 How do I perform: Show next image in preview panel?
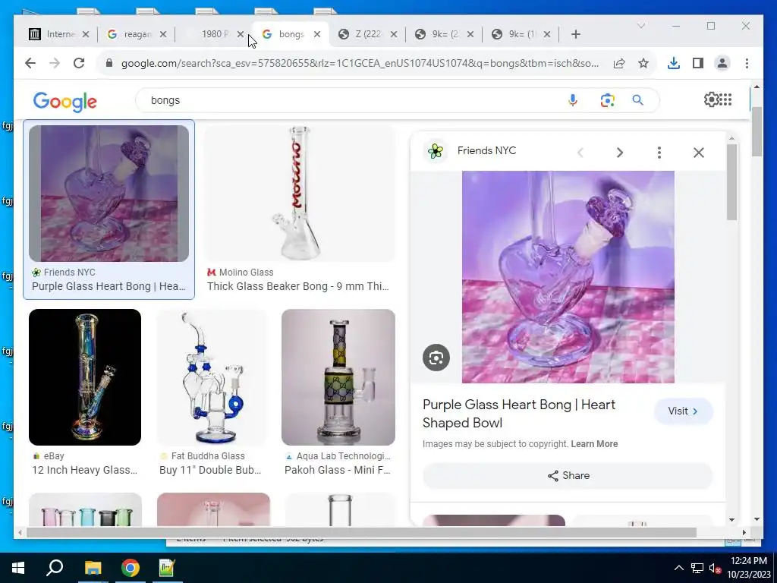[x=619, y=152]
